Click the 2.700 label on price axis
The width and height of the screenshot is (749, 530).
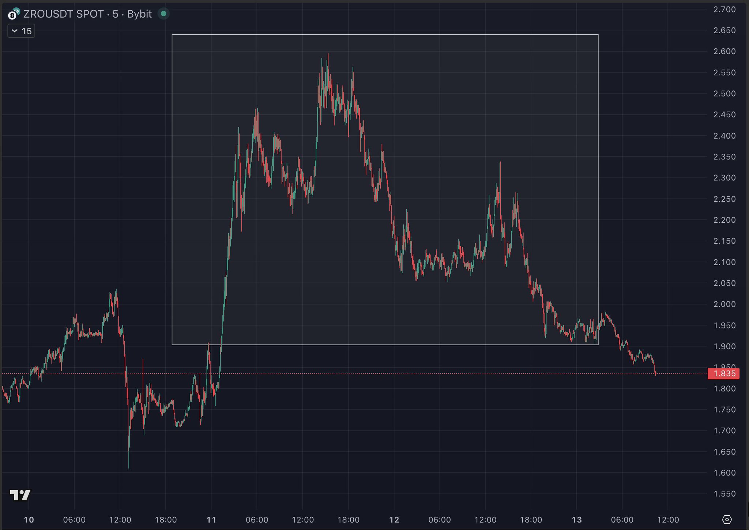(724, 10)
